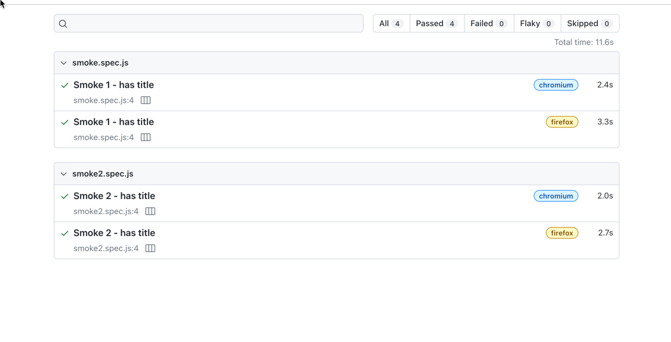Show all 4 tests with All filter
The image size is (671, 342).
coord(391,24)
